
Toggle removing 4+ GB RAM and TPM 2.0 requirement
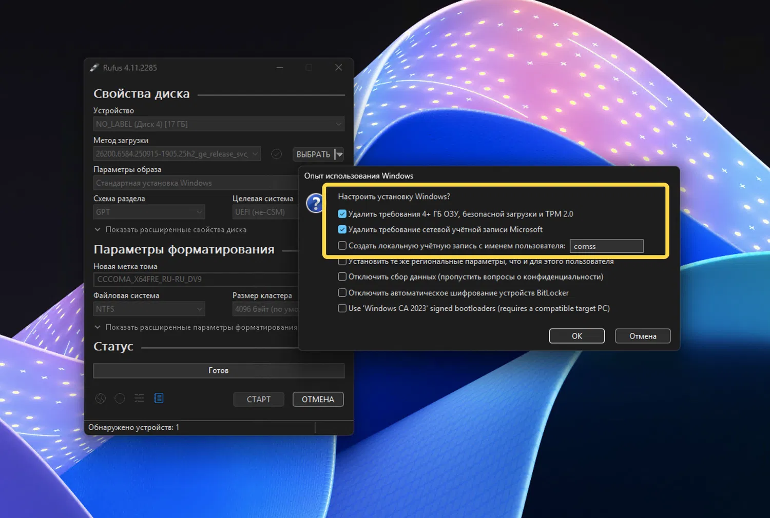click(x=342, y=214)
